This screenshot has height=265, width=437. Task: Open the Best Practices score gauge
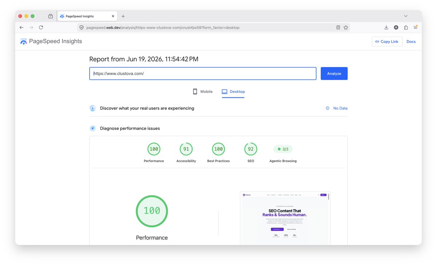[x=219, y=149]
